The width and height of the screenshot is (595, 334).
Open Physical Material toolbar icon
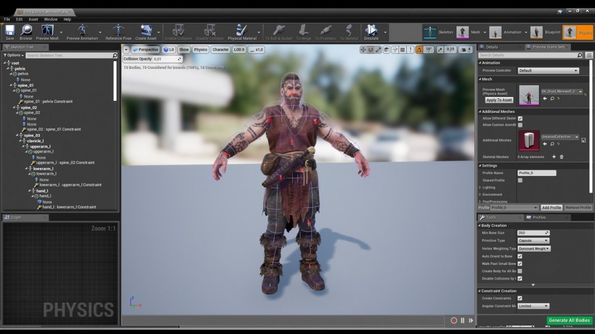tap(242, 30)
